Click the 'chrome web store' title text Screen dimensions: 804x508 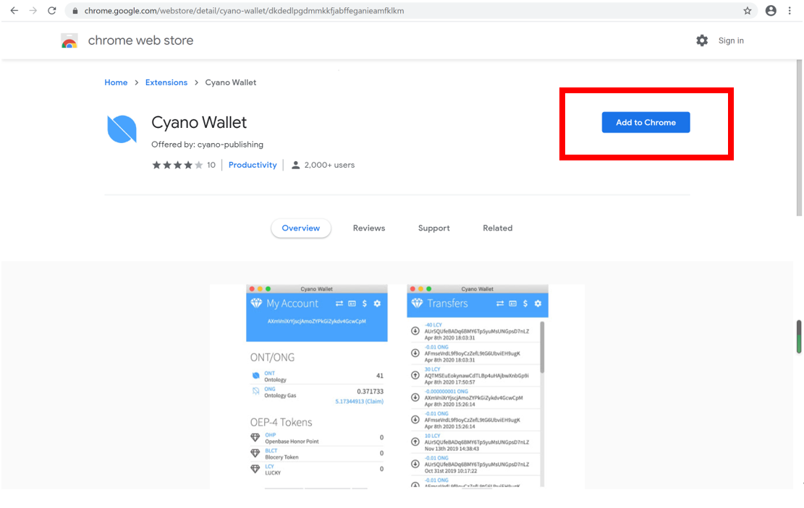click(140, 40)
